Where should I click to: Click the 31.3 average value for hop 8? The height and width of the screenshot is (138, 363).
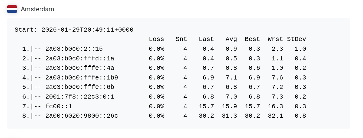(230, 116)
